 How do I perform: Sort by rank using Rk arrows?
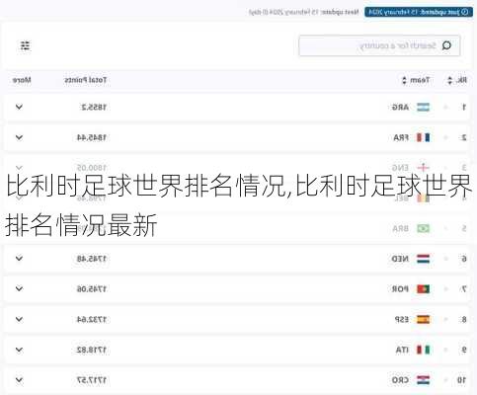click(x=449, y=80)
